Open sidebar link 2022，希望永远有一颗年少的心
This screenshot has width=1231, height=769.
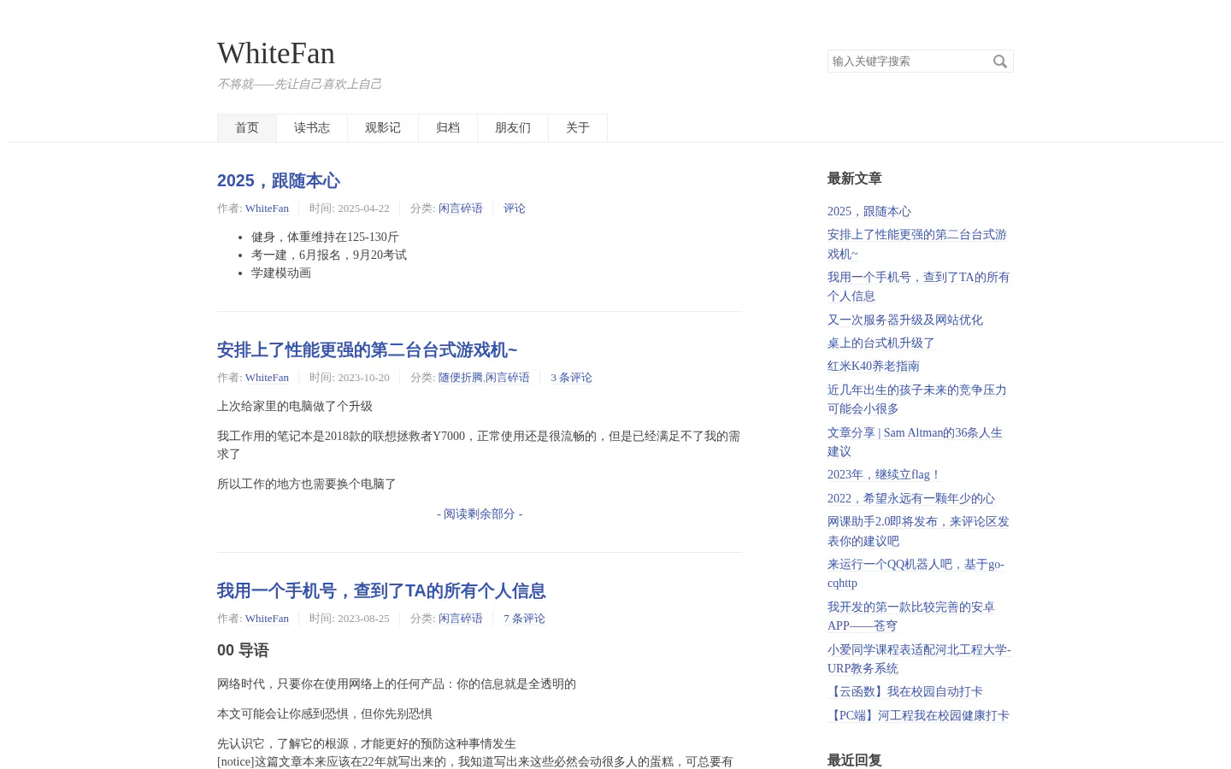click(911, 498)
